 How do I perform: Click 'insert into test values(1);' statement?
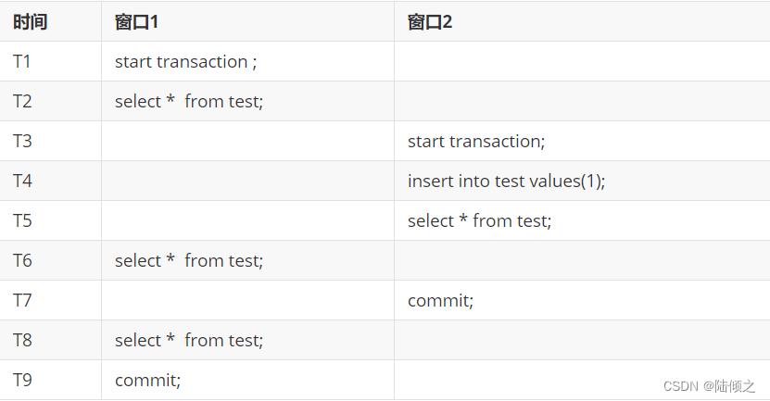pos(506,182)
